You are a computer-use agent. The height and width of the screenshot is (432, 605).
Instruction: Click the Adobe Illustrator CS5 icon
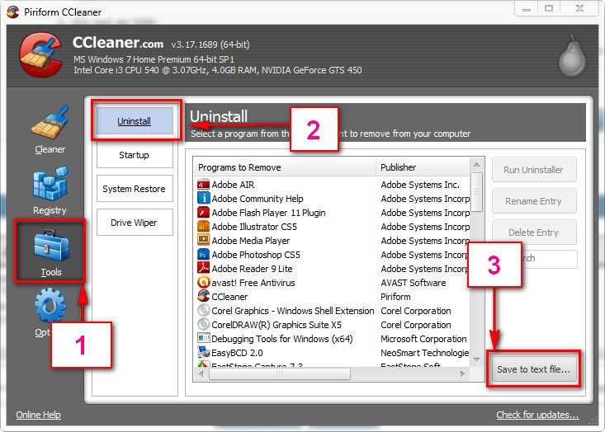click(203, 227)
